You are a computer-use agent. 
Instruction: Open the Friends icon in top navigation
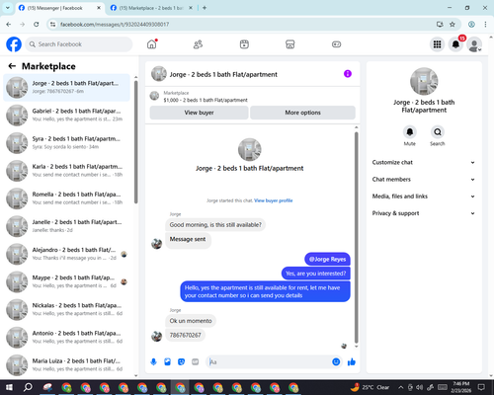(x=198, y=44)
